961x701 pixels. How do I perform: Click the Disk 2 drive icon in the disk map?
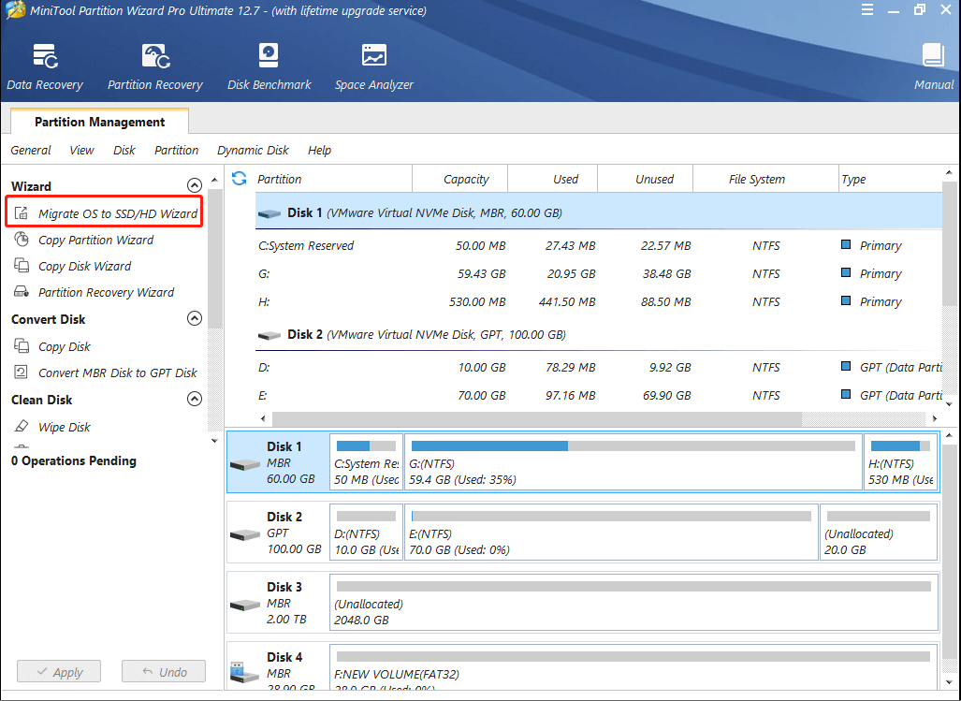click(245, 534)
